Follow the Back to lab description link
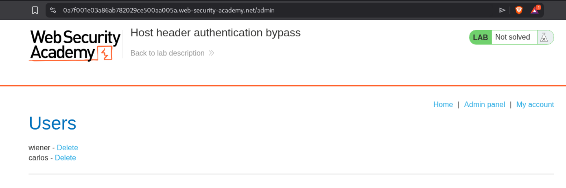This screenshot has width=566, height=188. 167,53
